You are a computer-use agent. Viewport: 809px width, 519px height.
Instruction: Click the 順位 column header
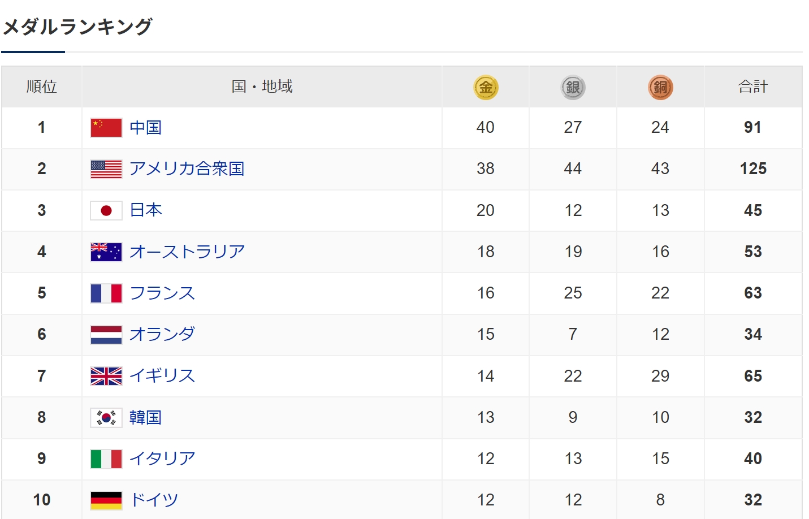(42, 86)
